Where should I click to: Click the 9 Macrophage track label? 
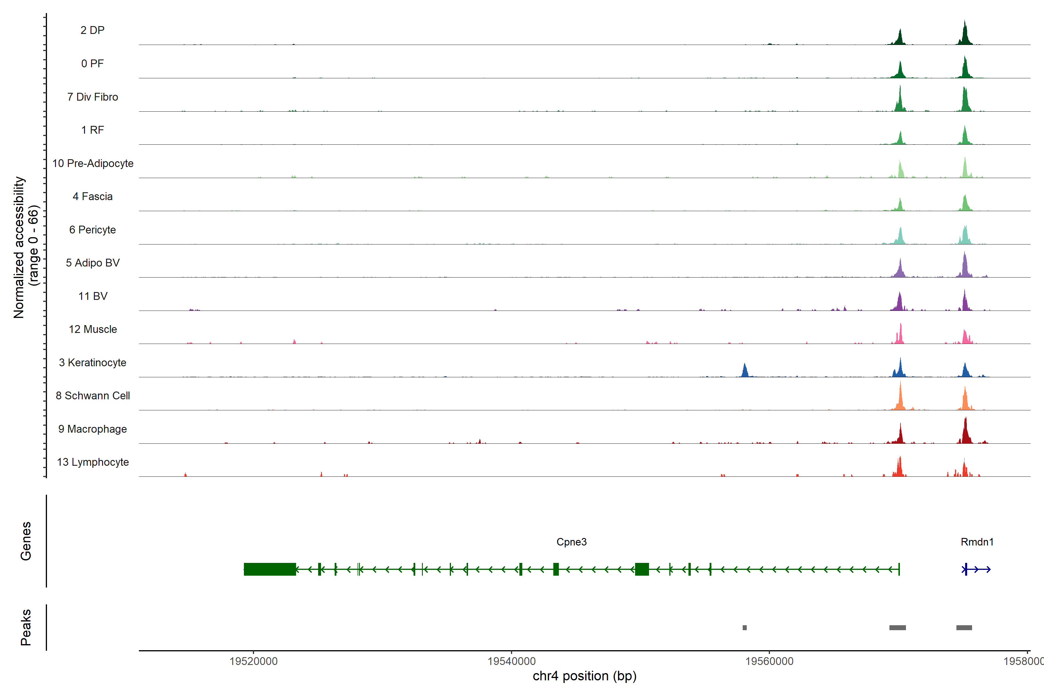[x=92, y=429]
